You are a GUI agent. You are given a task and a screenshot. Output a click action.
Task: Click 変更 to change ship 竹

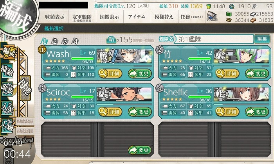[x=257, y=73]
